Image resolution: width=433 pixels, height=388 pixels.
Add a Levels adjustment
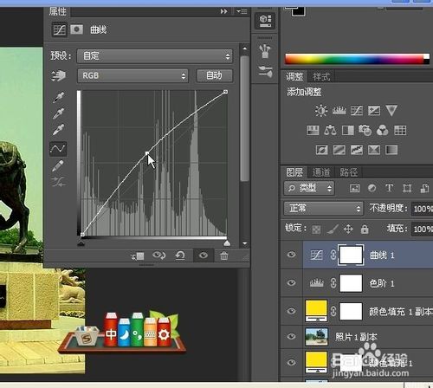point(339,111)
